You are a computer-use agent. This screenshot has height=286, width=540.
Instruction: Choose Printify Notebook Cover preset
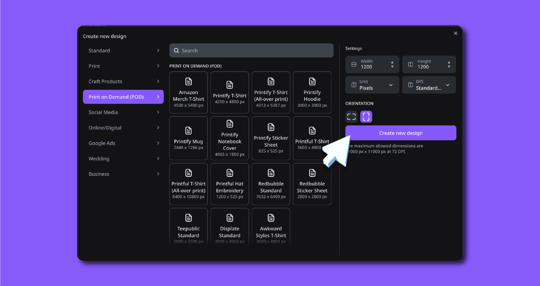(229, 138)
